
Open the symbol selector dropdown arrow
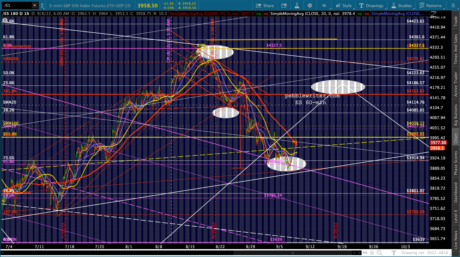pyautogui.click(x=34, y=5)
